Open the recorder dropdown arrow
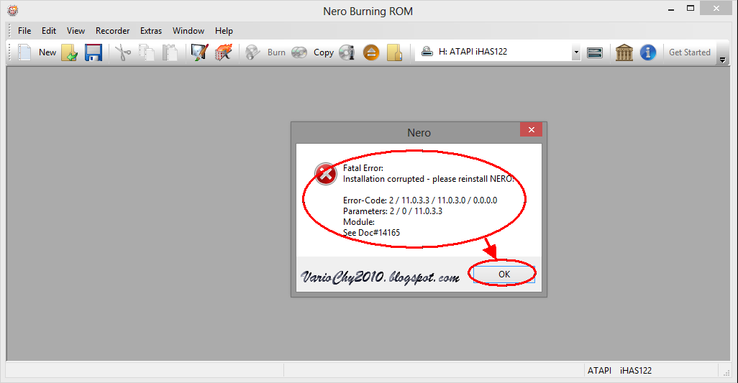Screen dimensions: 738x383 576,52
